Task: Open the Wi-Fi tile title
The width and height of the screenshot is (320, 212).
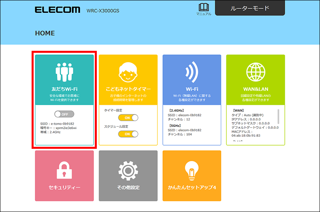Action: (x=192, y=89)
